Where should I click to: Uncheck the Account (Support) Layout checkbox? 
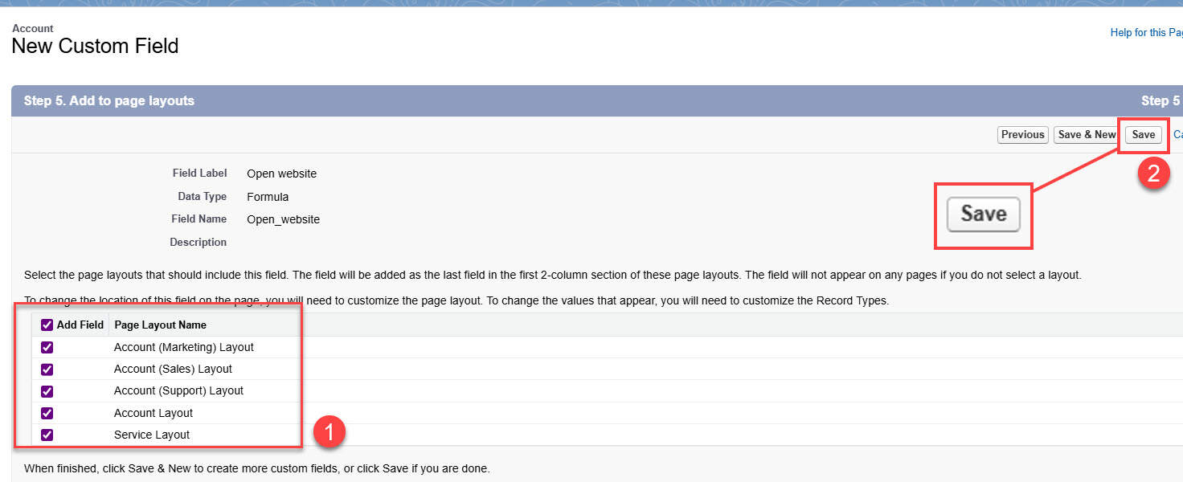point(47,390)
